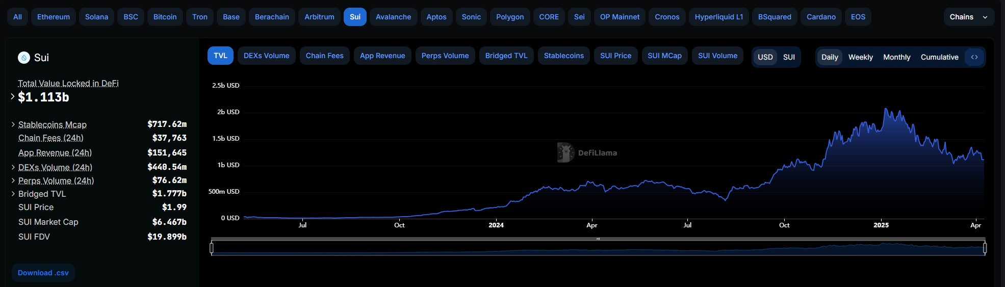
Task: Open the Berachain chain page
Action: click(x=272, y=17)
